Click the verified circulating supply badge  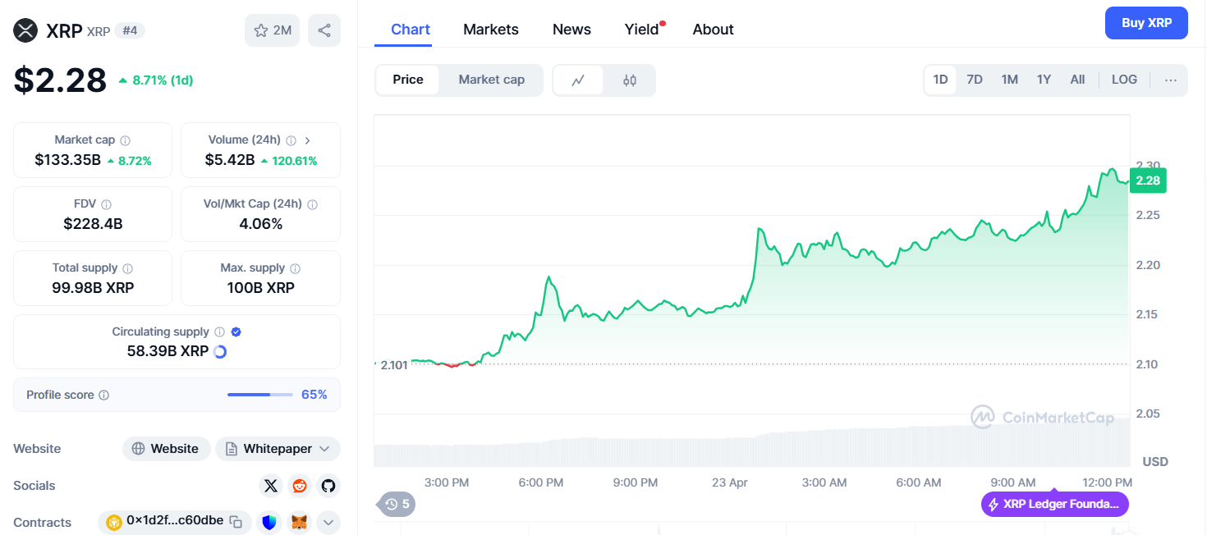tap(236, 332)
